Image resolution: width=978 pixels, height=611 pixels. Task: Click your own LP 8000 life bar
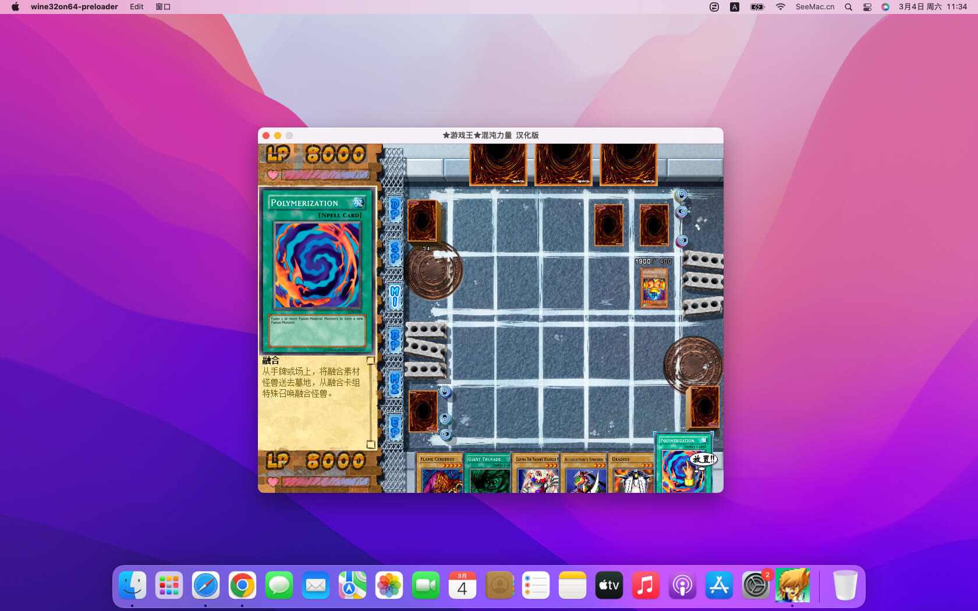pos(325,481)
